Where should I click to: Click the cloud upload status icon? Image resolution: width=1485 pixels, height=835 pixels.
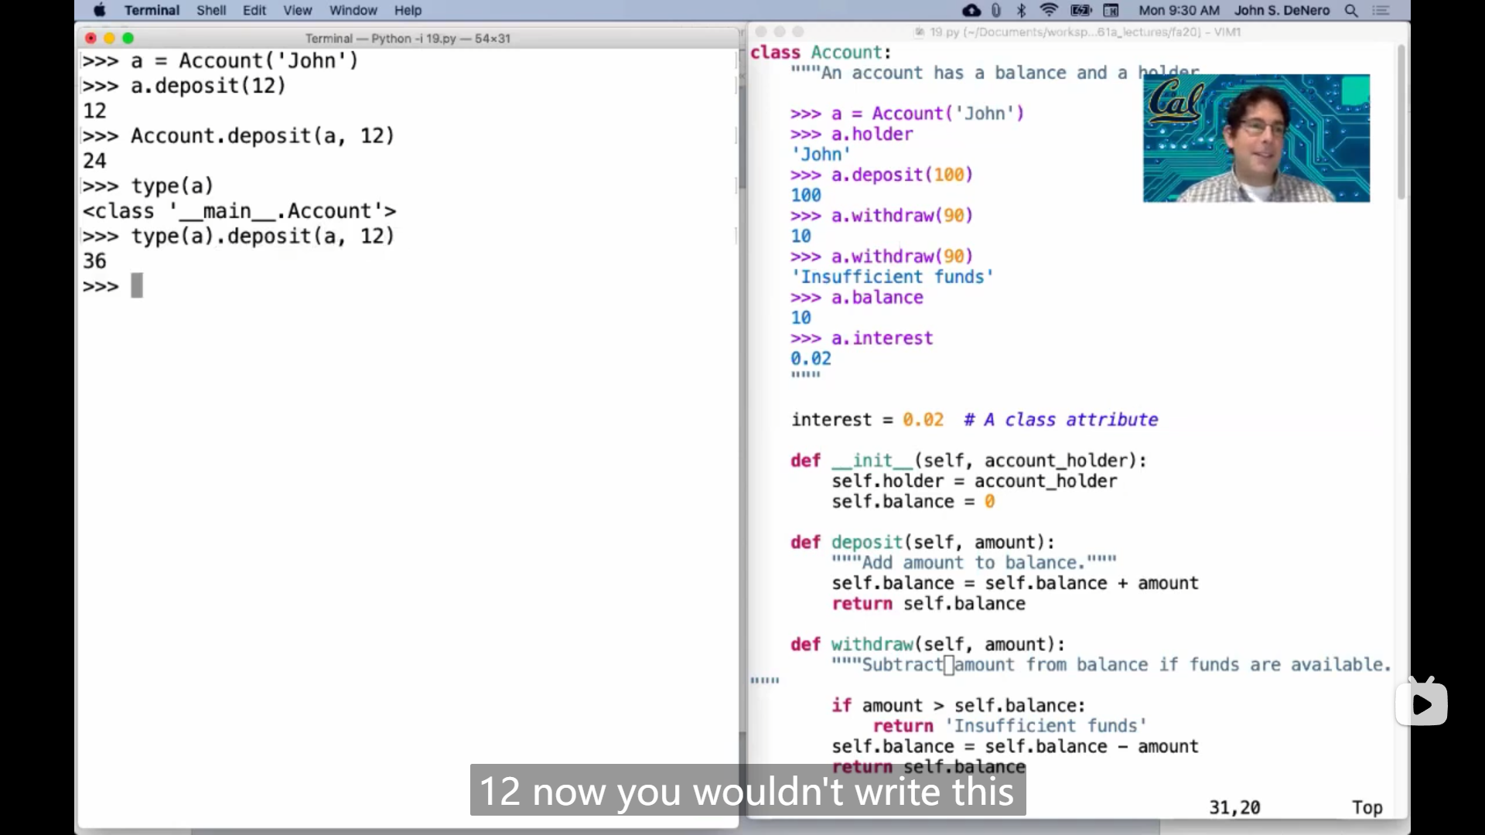971,10
